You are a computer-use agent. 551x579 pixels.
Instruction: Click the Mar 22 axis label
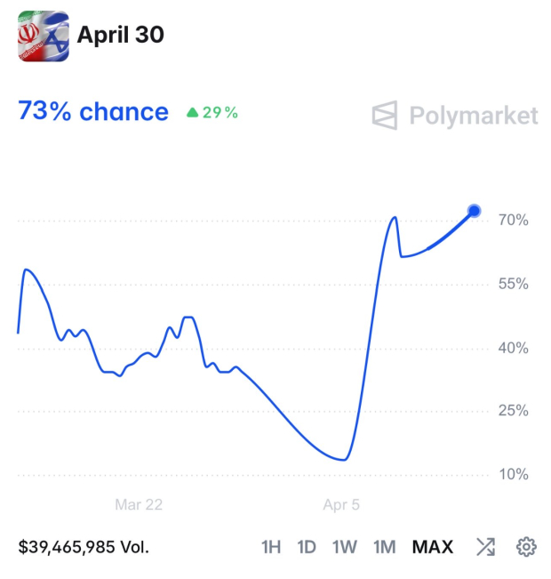click(x=139, y=504)
